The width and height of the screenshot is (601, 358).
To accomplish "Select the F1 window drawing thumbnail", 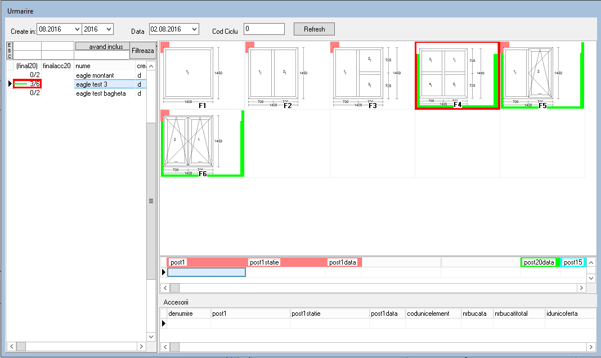I will [203, 75].
